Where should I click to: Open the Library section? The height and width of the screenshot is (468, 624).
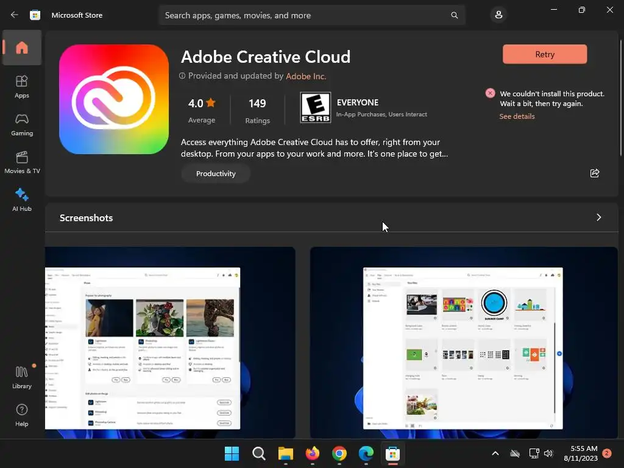pyautogui.click(x=22, y=377)
